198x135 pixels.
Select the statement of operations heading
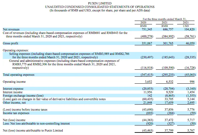click(x=100, y=7)
